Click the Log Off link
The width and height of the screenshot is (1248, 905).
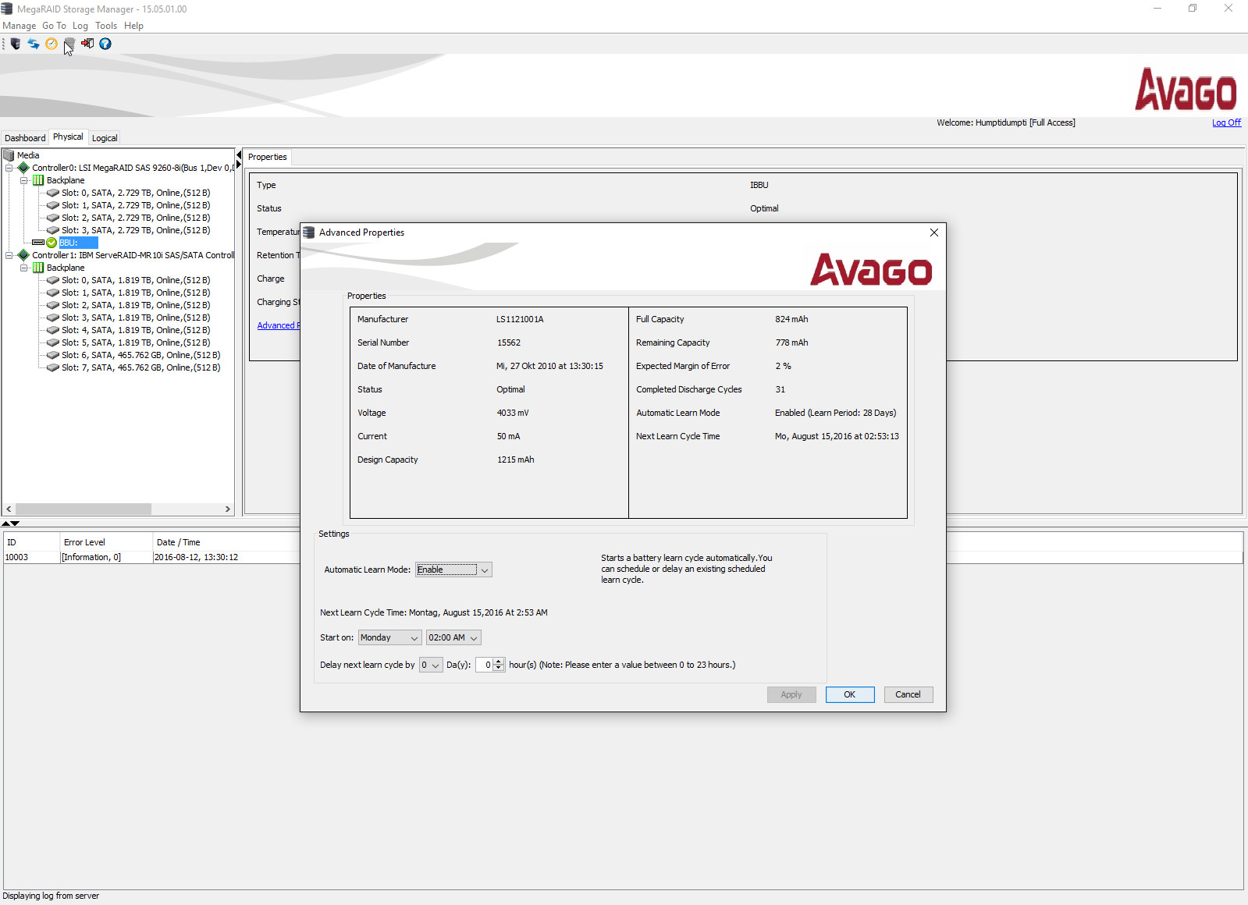click(1226, 122)
